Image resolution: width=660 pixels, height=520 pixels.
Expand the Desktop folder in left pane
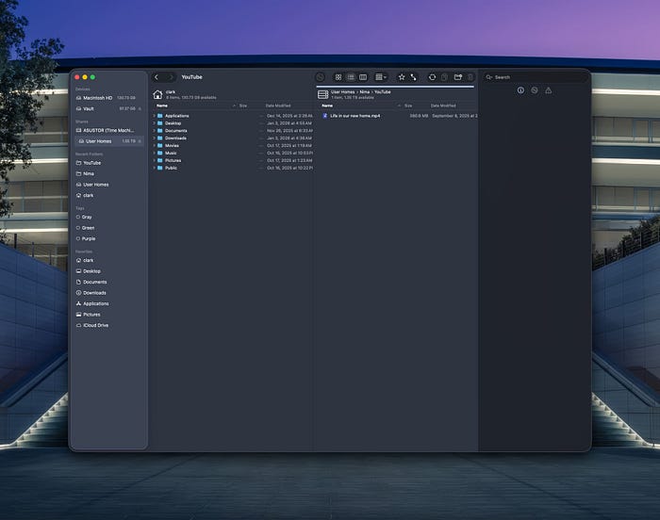pos(155,123)
